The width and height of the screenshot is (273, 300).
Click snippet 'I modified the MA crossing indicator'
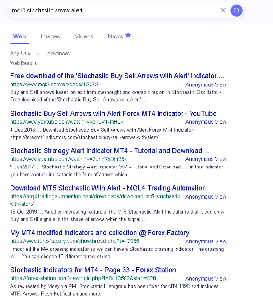117,253
